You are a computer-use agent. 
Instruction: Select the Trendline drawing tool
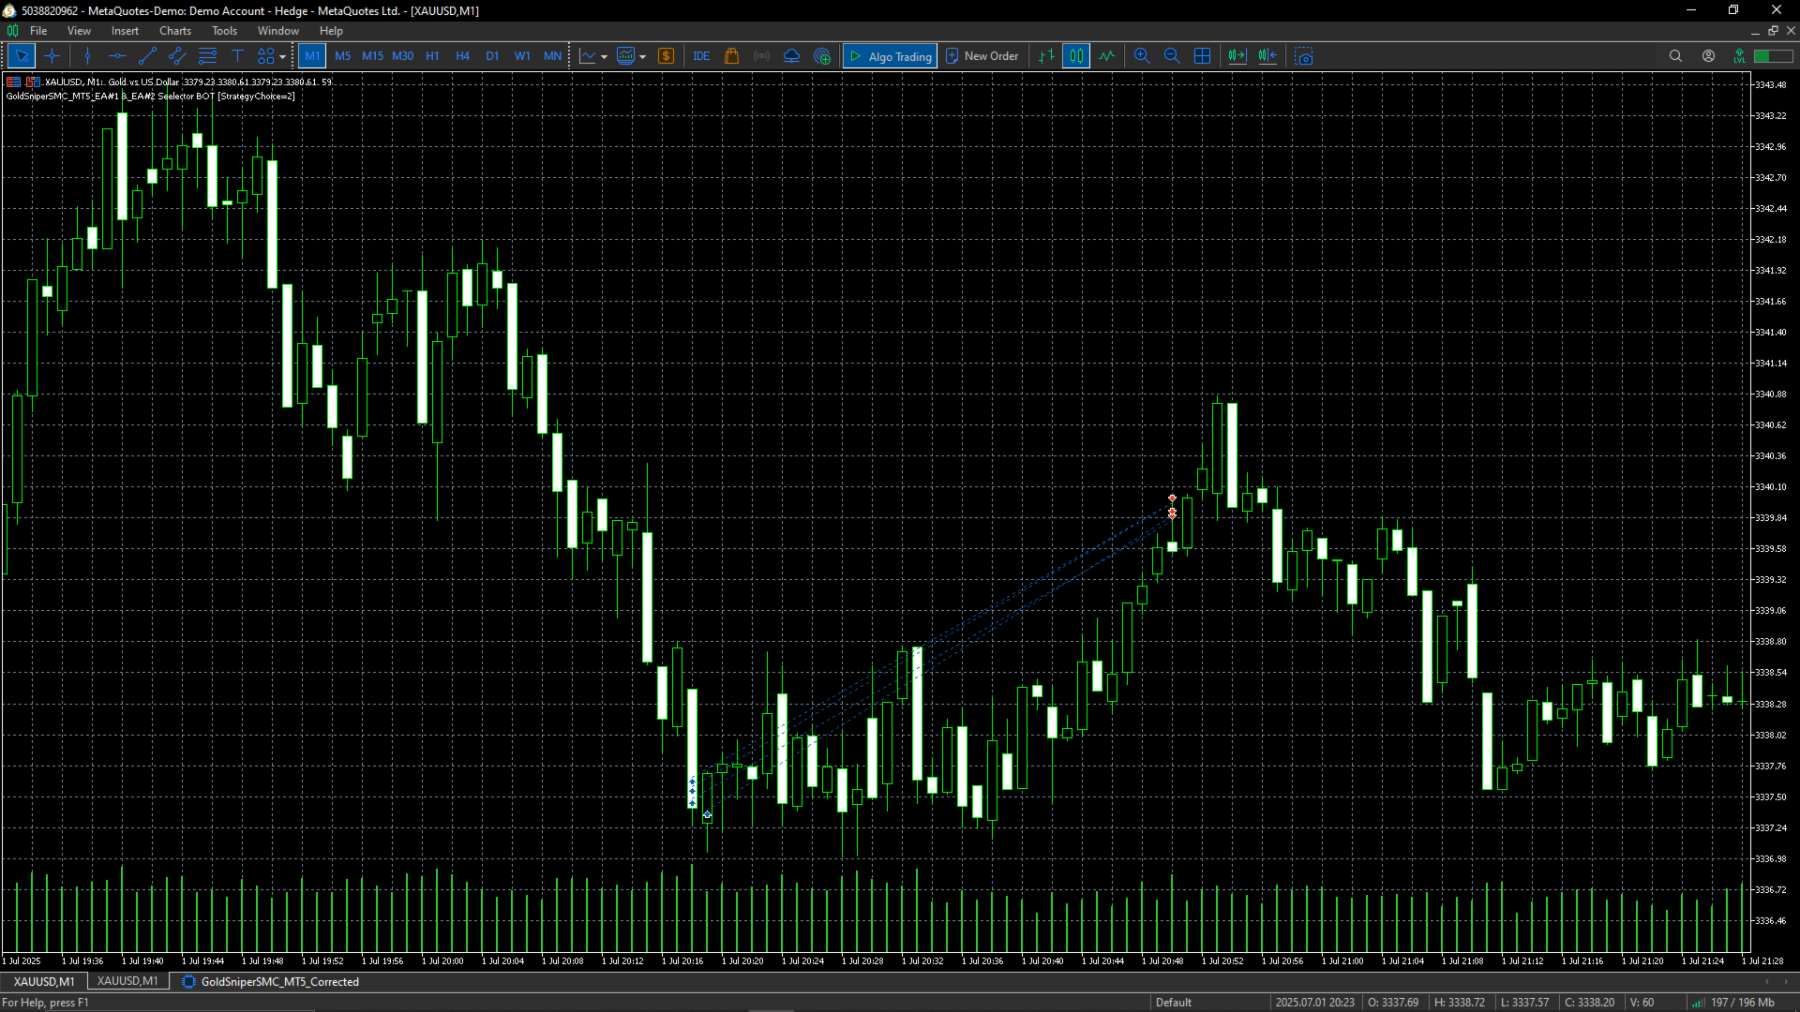(x=147, y=55)
